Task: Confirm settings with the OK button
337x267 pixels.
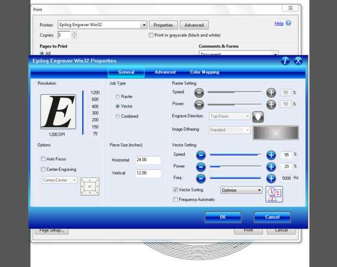Action: 223,217
